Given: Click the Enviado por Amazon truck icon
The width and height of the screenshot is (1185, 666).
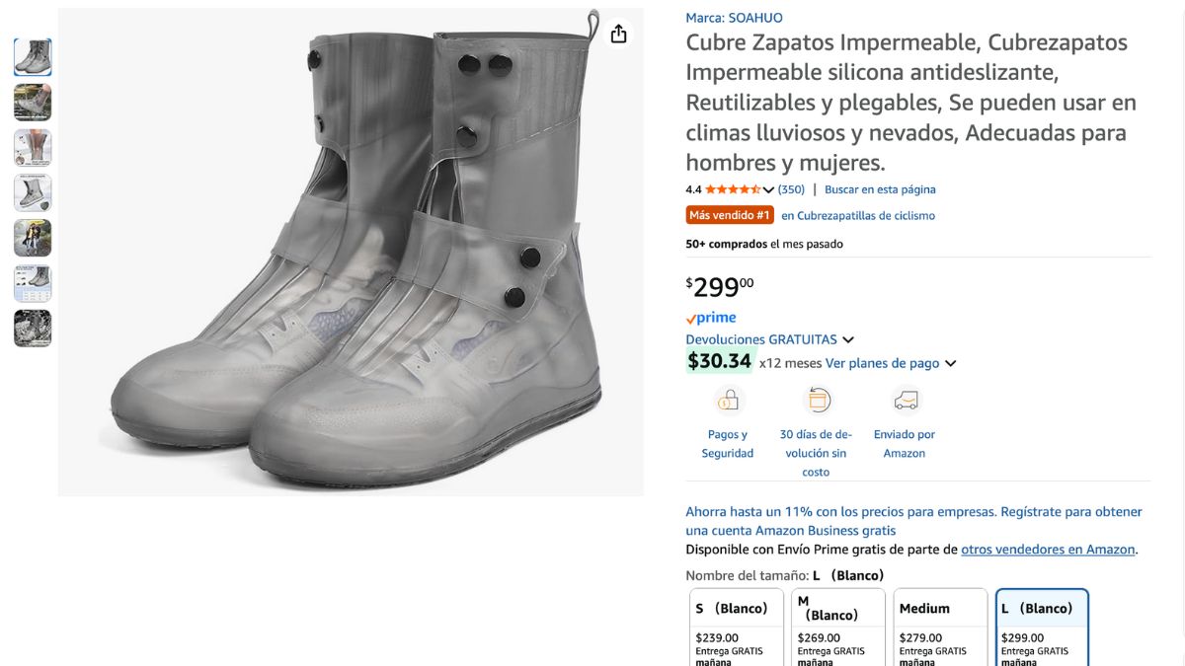Looking at the screenshot, I should 905,400.
